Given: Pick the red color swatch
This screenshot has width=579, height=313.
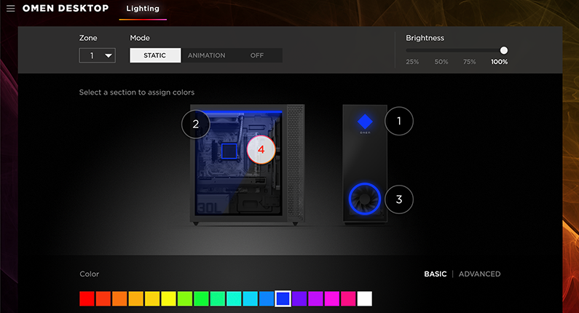Looking at the screenshot, I should click(x=87, y=298).
